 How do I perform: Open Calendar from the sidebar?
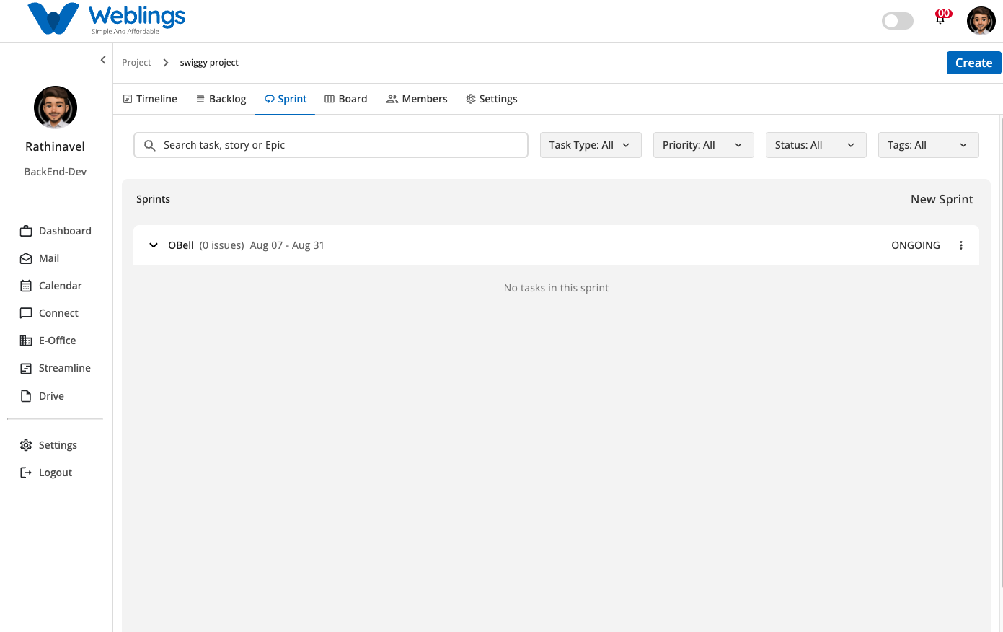pos(50,286)
